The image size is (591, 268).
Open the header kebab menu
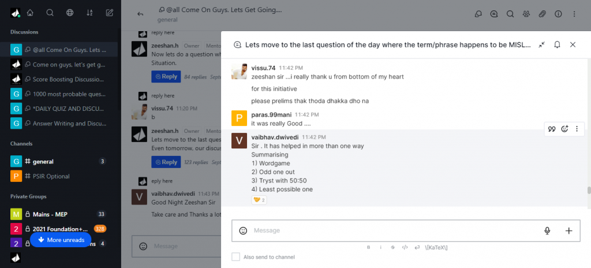574,14
